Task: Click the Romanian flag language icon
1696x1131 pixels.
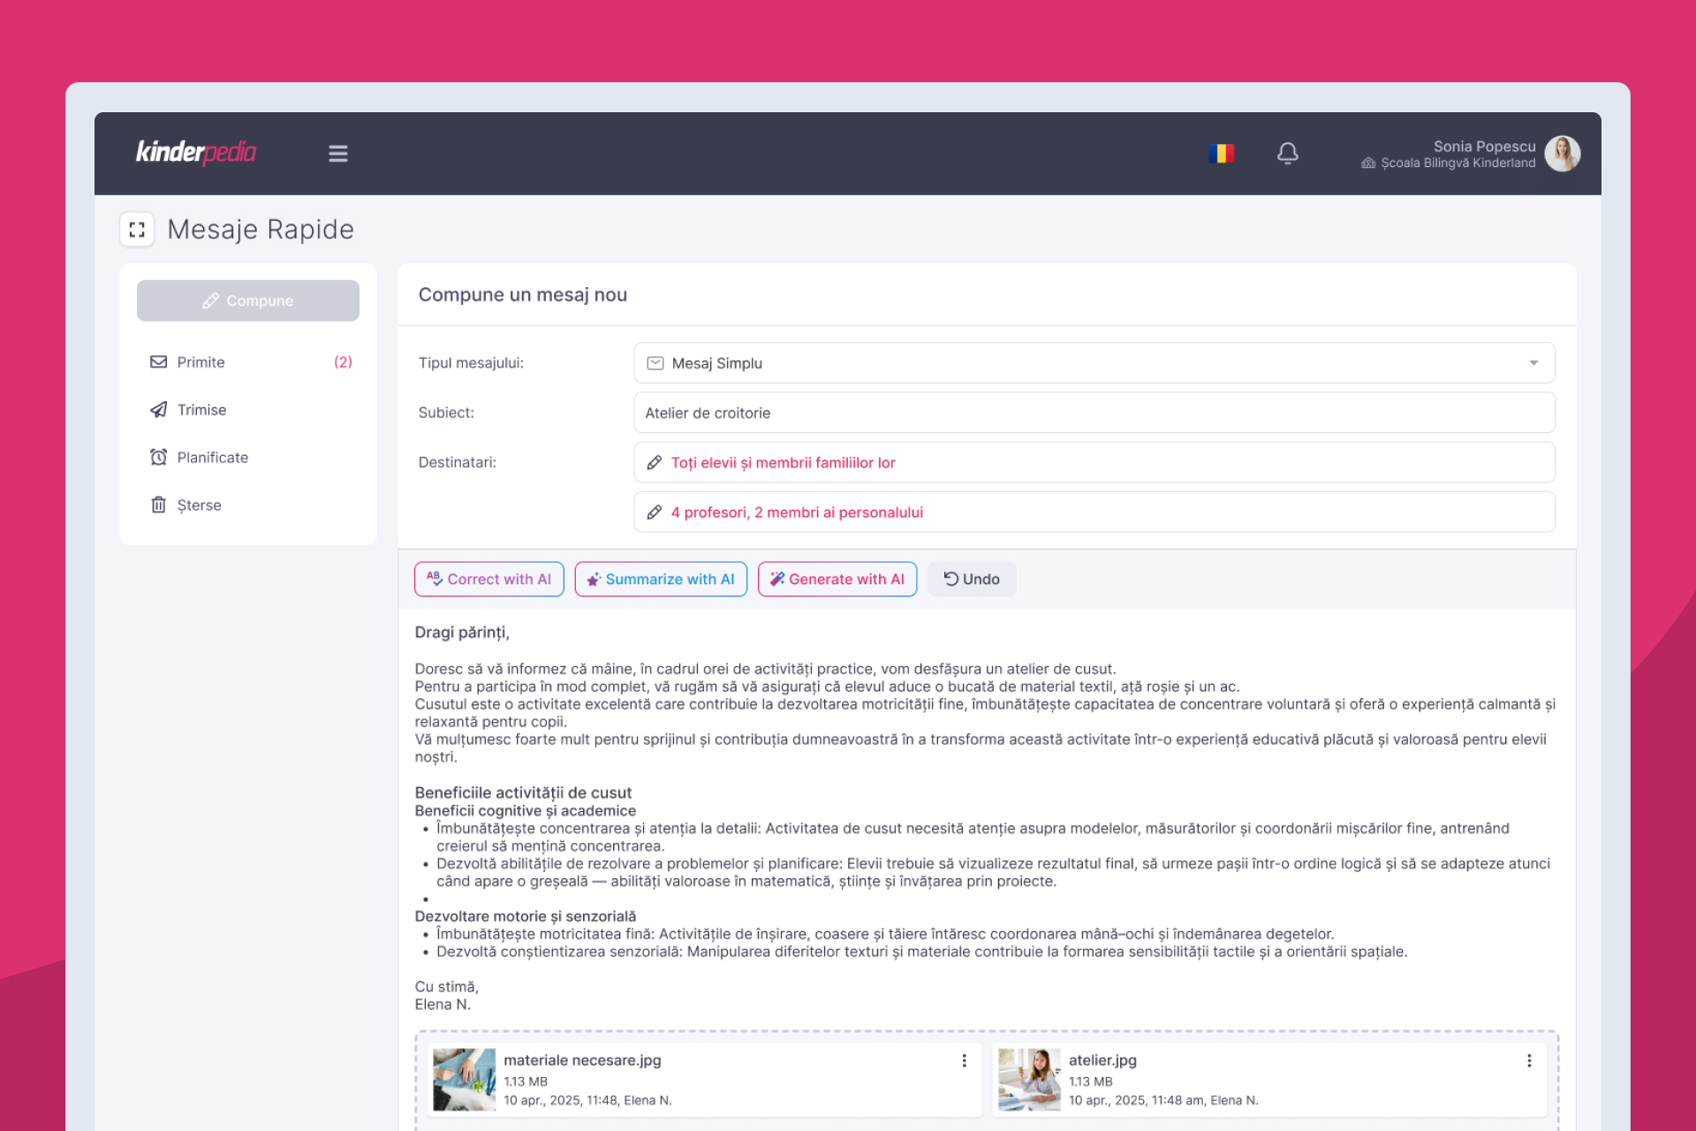Action: pos(1221,154)
